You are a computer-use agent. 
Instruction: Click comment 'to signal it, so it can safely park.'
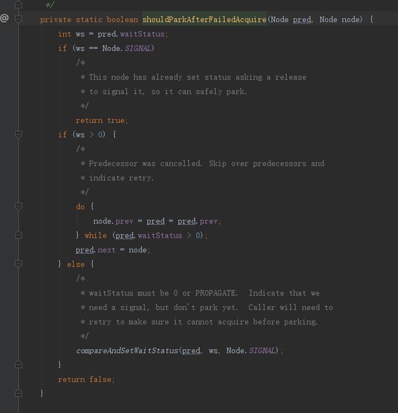[x=168, y=92]
